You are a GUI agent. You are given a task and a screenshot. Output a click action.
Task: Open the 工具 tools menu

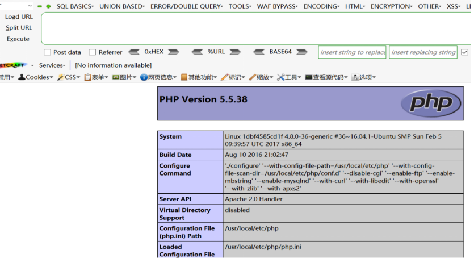[x=289, y=77]
